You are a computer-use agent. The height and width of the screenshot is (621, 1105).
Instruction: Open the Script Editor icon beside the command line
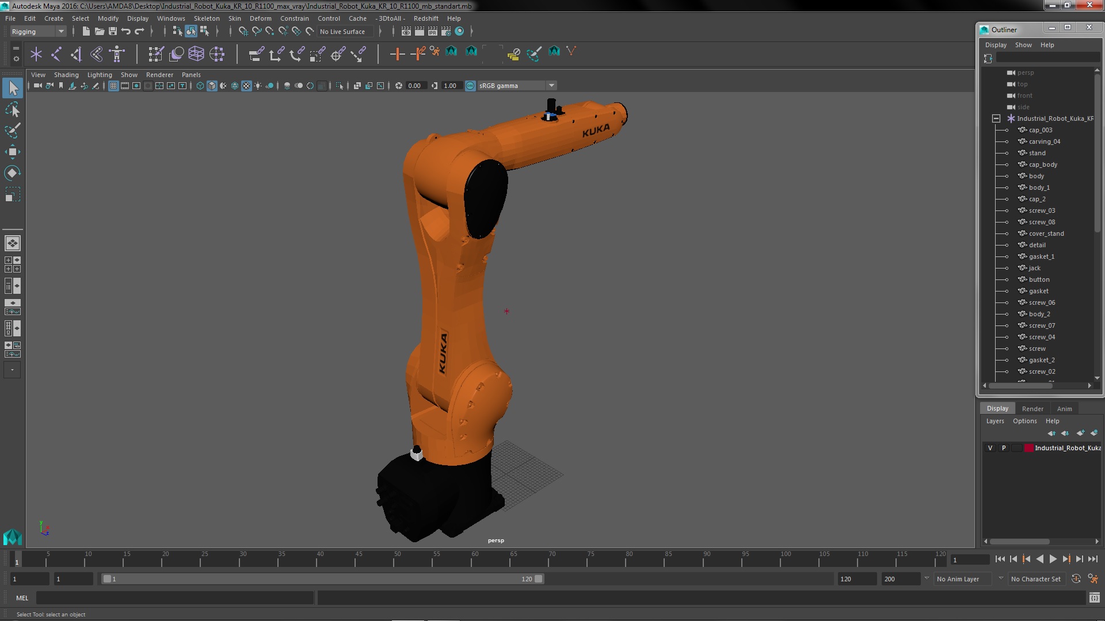click(1094, 598)
